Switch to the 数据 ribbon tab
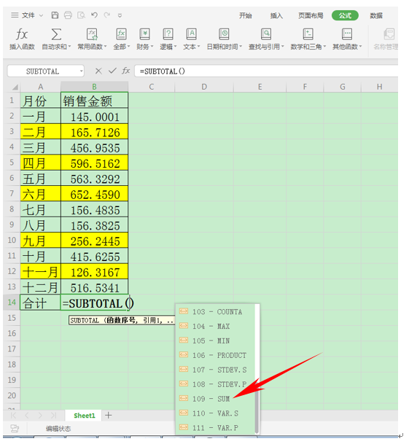The width and height of the screenshot is (409, 444). pos(376,15)
